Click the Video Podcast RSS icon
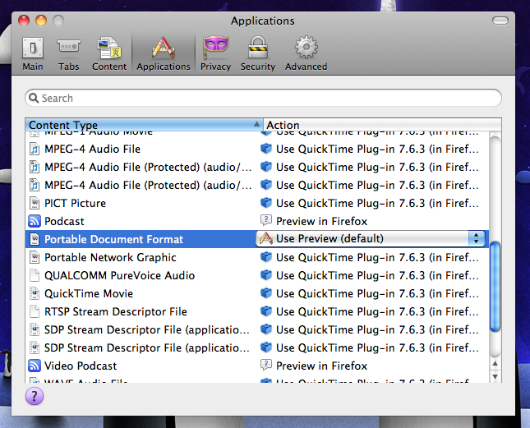 35,366
